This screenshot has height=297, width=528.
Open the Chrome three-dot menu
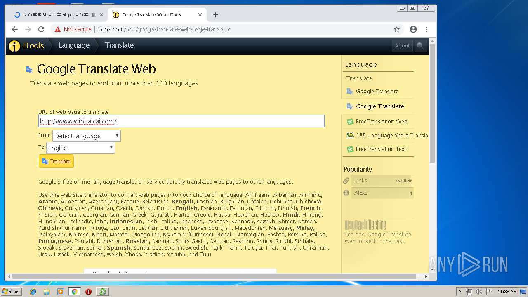[x=427, y=29]
